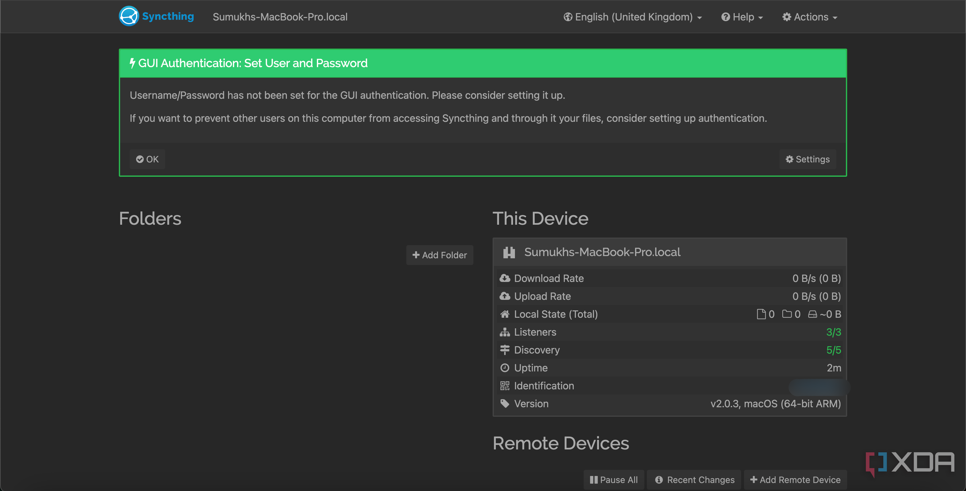Click Pause All devices button
The height and width of the screenshot is (491, 966).
coord(614,480)
